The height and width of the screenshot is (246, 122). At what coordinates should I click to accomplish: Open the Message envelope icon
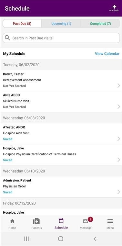click(86, 221)
